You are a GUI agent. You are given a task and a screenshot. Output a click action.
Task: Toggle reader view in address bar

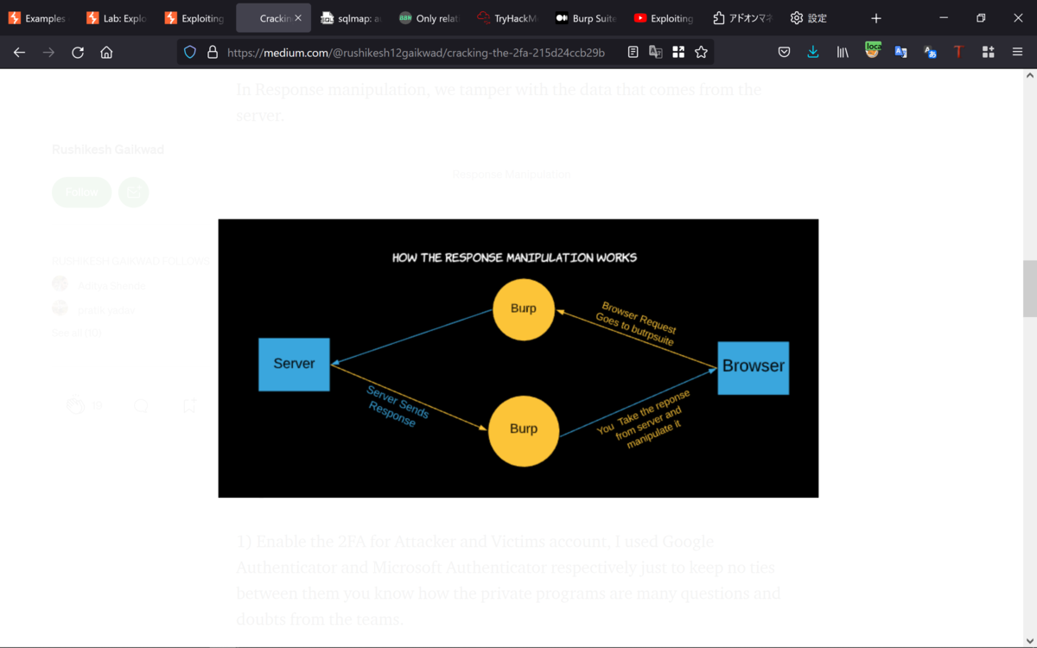[x=633, y=52]
